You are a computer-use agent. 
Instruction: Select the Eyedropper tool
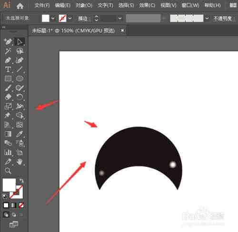[20, 134]
